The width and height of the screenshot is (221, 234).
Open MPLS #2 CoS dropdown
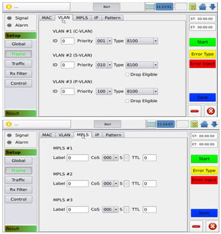pos(110,184)
